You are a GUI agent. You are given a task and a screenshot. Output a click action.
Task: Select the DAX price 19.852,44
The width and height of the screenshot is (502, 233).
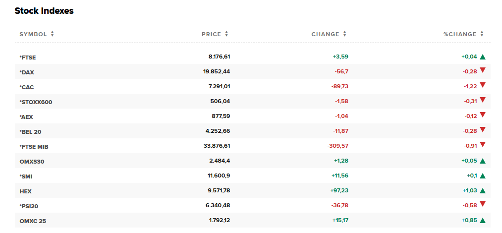coord(217,72)
